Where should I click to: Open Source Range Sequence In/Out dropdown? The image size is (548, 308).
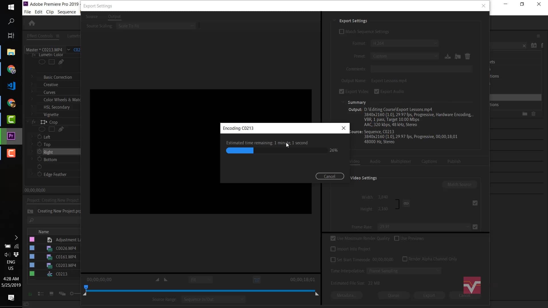coord(213,299)
